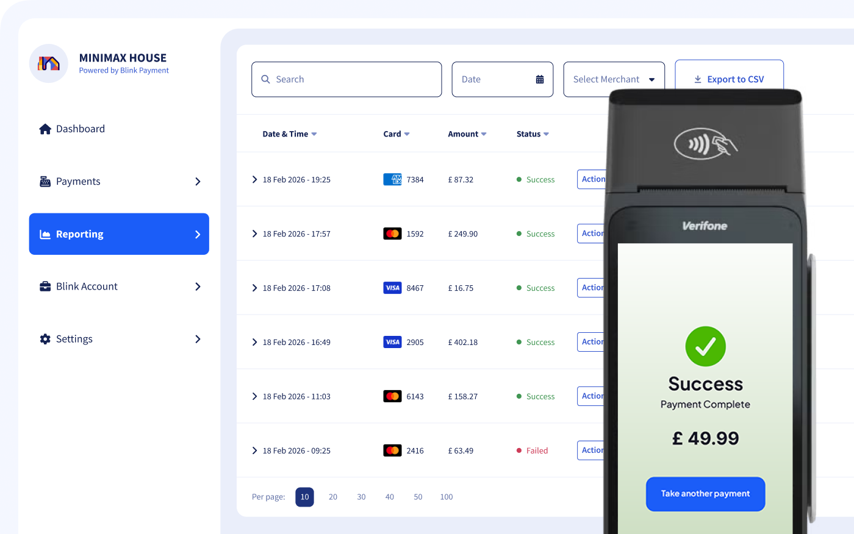854x534 pixels.
Task: Export transactions to CSV
Action: pos(729,79)
